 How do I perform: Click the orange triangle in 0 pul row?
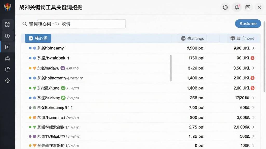point(35,146)
